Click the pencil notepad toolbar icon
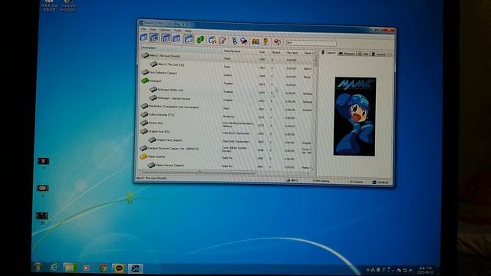 pos(222,40)
